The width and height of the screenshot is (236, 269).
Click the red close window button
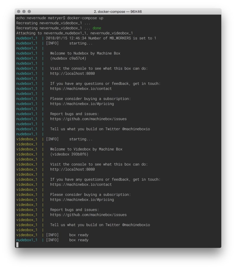point(19,12)
